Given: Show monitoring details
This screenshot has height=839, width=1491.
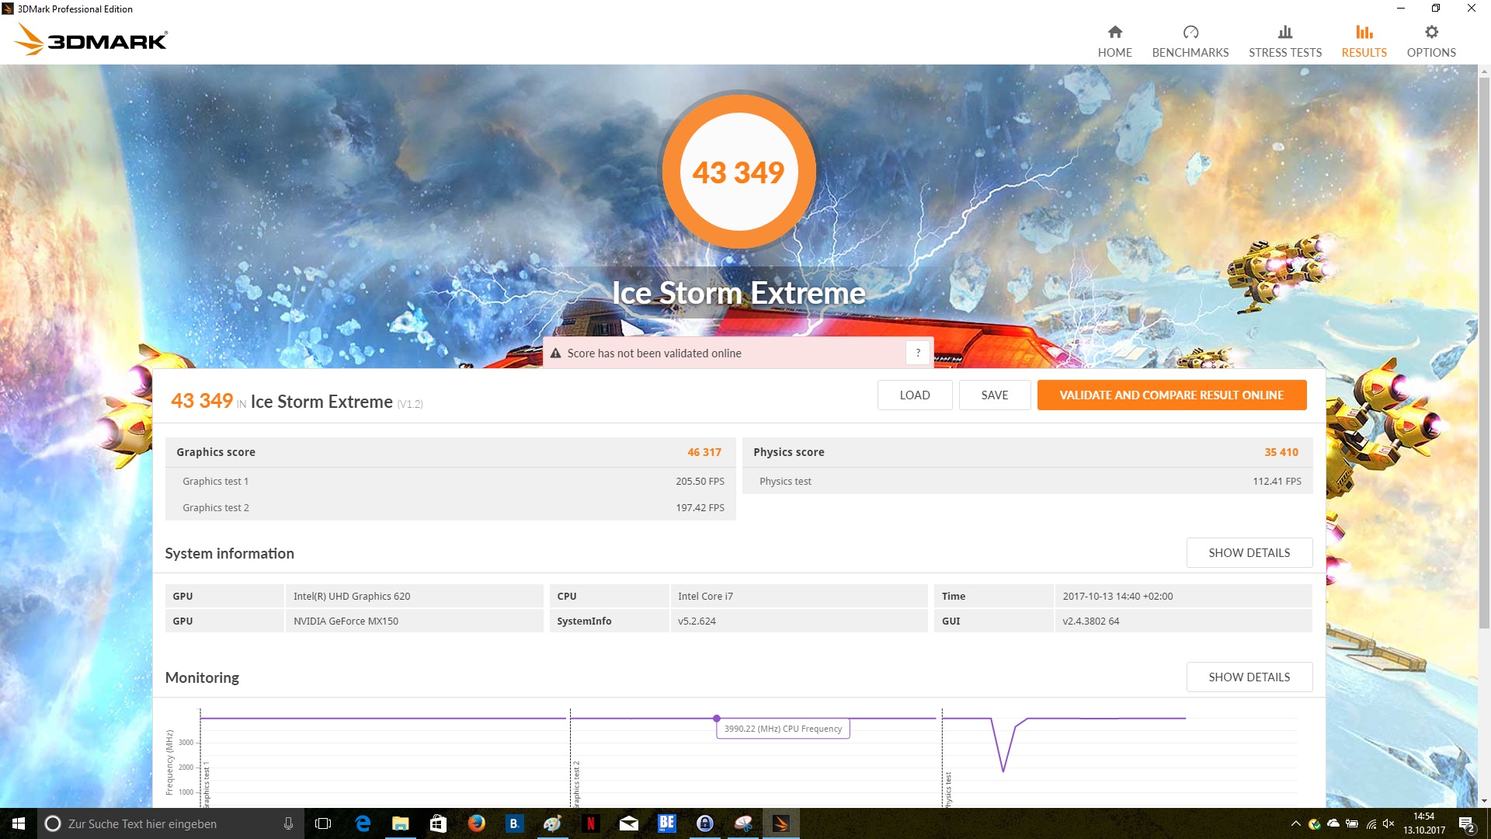Looking at the screenshot, I should [x=1249, y=677].
